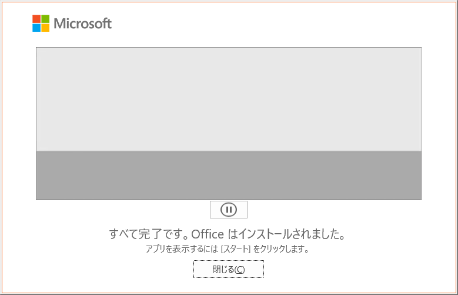Click the underlined (C) in close button
Viewport: 458px width, 295px height.
point(239,269)
